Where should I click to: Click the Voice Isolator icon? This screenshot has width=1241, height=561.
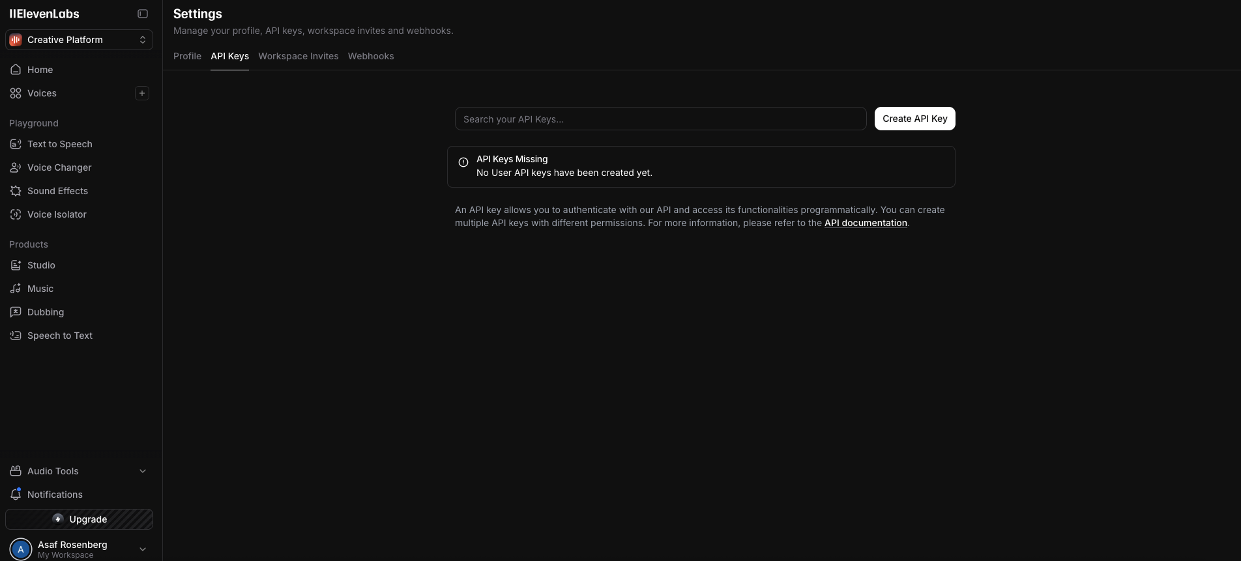point(16,214)
